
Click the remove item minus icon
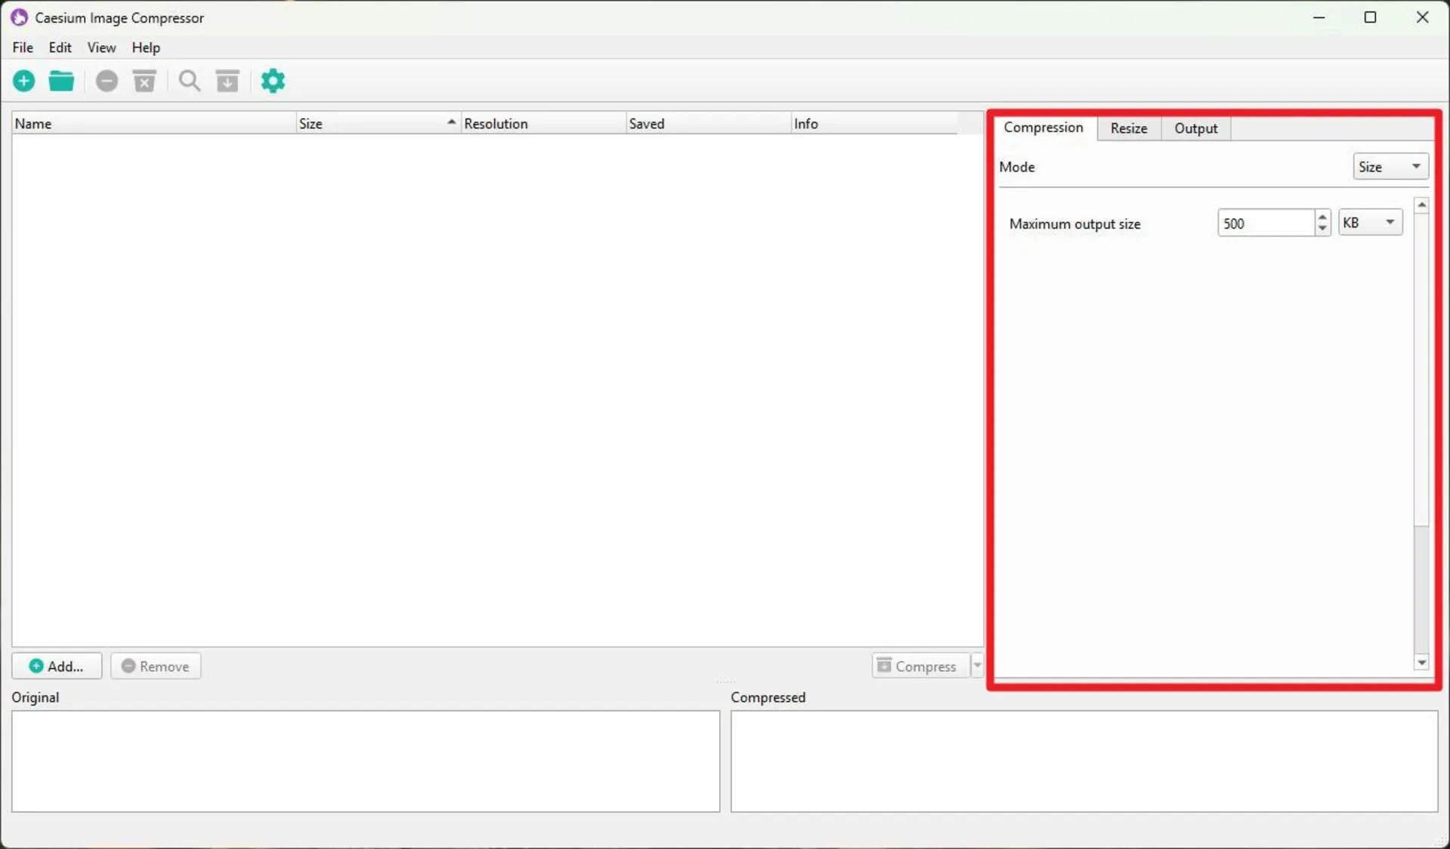coord(106,81)
